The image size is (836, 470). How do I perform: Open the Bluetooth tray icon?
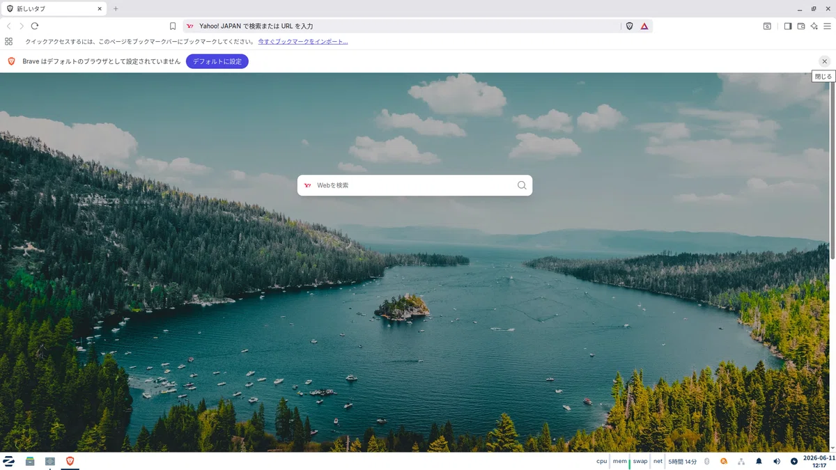(x=706, y=461)
